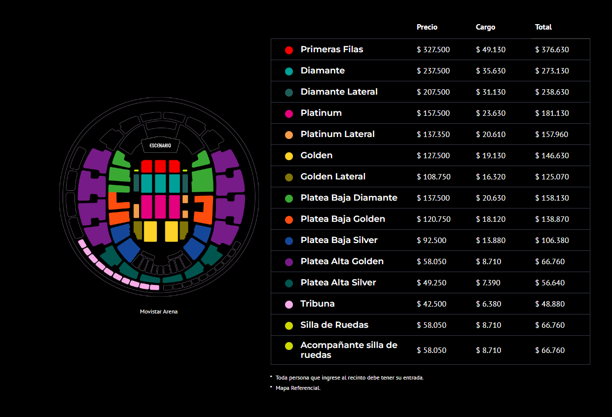Click the teal Diamante legend dot
612x417 pixels.
[289, 71]
